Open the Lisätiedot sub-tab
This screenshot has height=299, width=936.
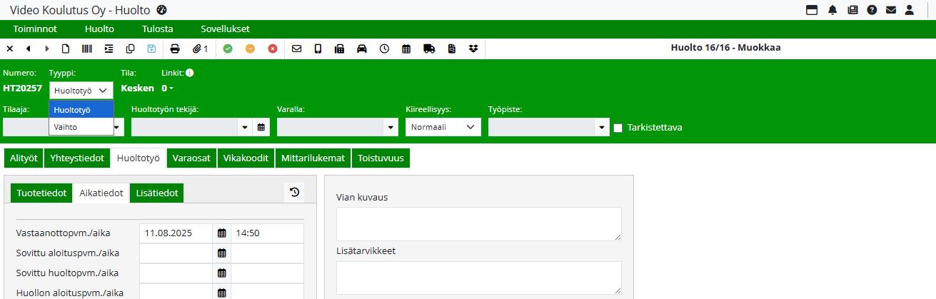pos(156,193)
